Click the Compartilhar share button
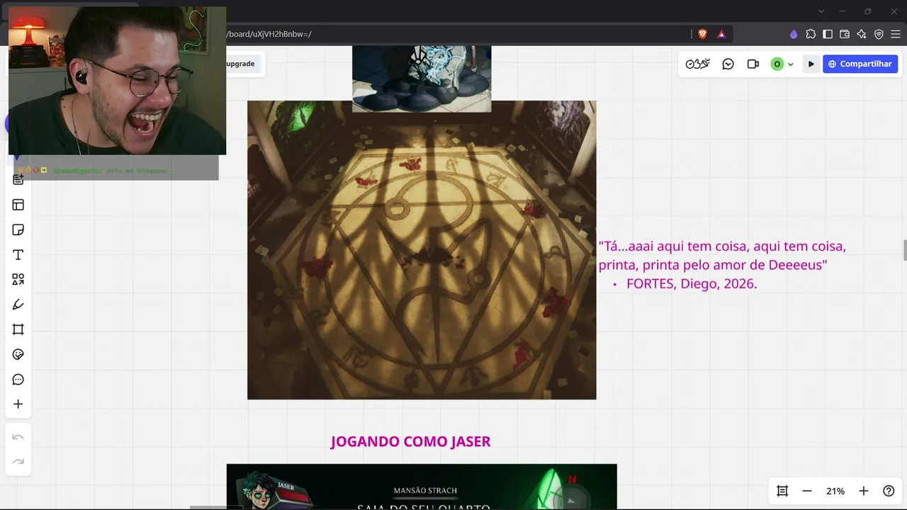Viewport: 907px width, 510px height. pos(860,64)
